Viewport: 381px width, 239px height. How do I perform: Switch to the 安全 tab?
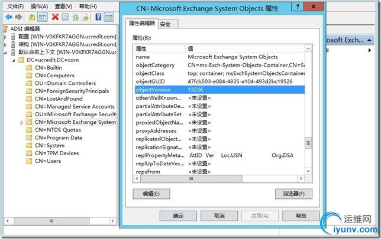pyautogui.click(x=168, y=24)
